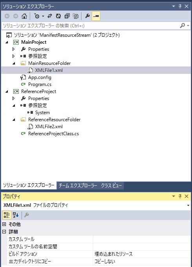
Task: Open the XMLFile1.xml object selector dropdown
Action: tap(188, 205)
